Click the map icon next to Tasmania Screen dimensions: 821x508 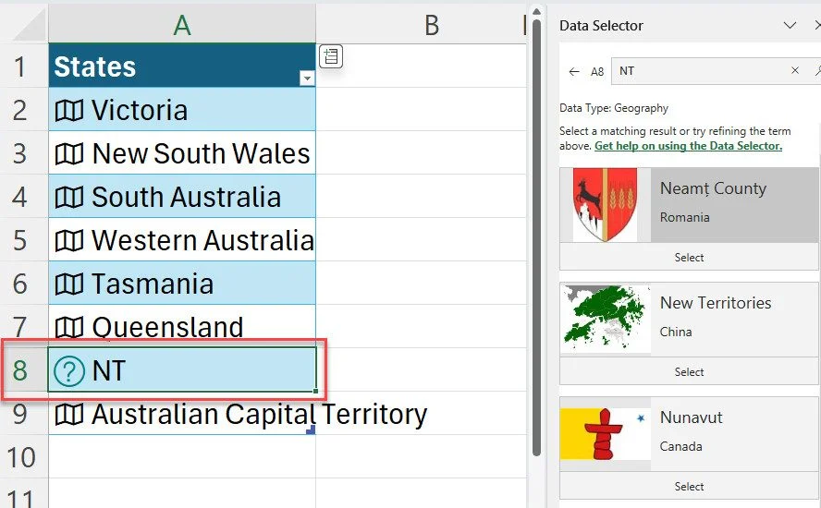69,284
